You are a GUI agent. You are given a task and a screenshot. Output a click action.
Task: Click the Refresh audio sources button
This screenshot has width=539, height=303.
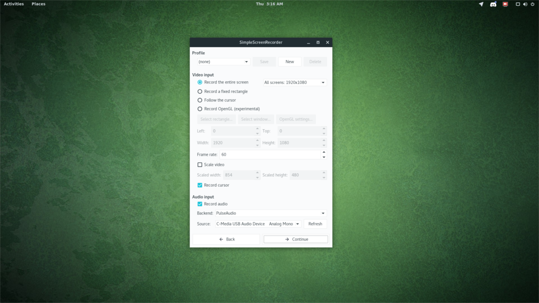(315, 224)
